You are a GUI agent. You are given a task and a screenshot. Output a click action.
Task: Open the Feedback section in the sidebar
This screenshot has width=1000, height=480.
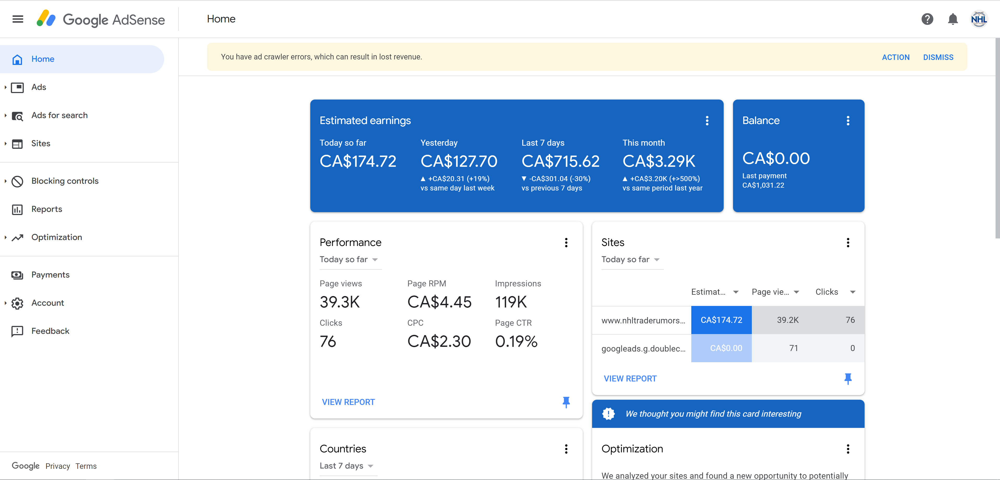[x=50, y=331]
